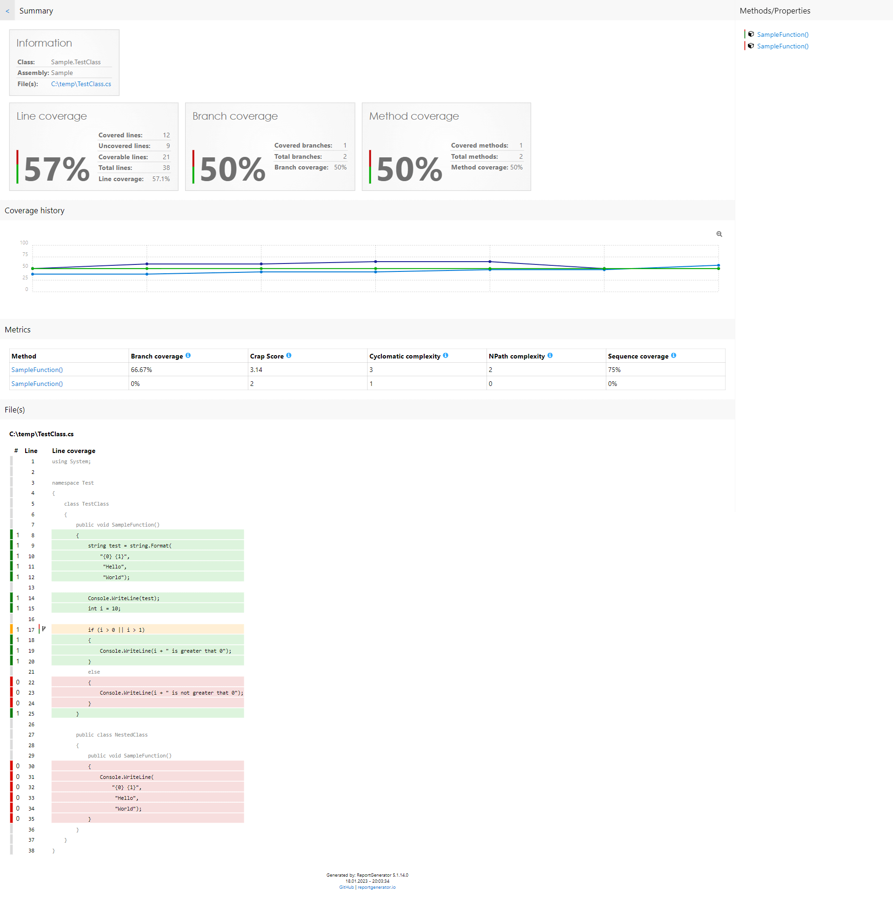The image size is (893, 899).
Task: Click the Crap Score info icon
Action: pyautogui.click(x=293, y=356)
